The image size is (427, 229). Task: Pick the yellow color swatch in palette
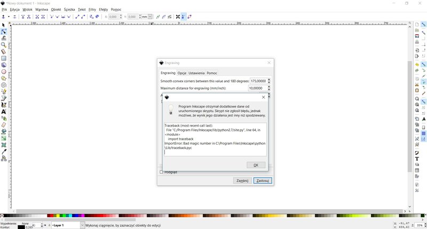point(58,216)
